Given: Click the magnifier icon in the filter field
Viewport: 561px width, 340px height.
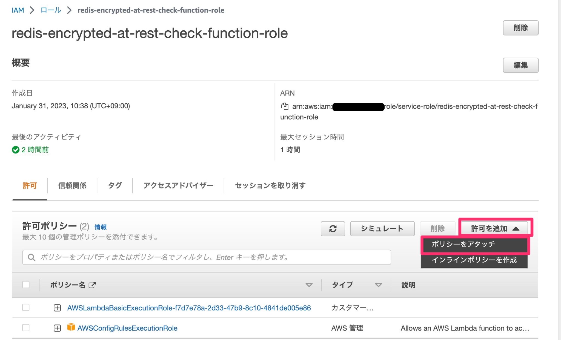Looking at the screenshot, I should coord(31,257).
